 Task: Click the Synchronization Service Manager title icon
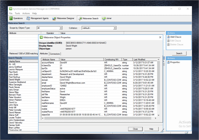point(11,9)
